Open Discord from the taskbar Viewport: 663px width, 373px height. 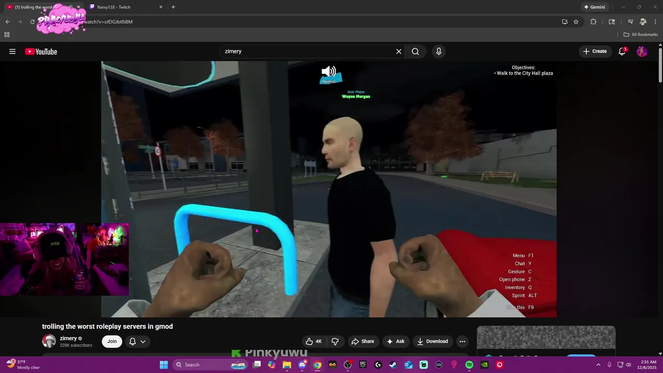[302, 365]
